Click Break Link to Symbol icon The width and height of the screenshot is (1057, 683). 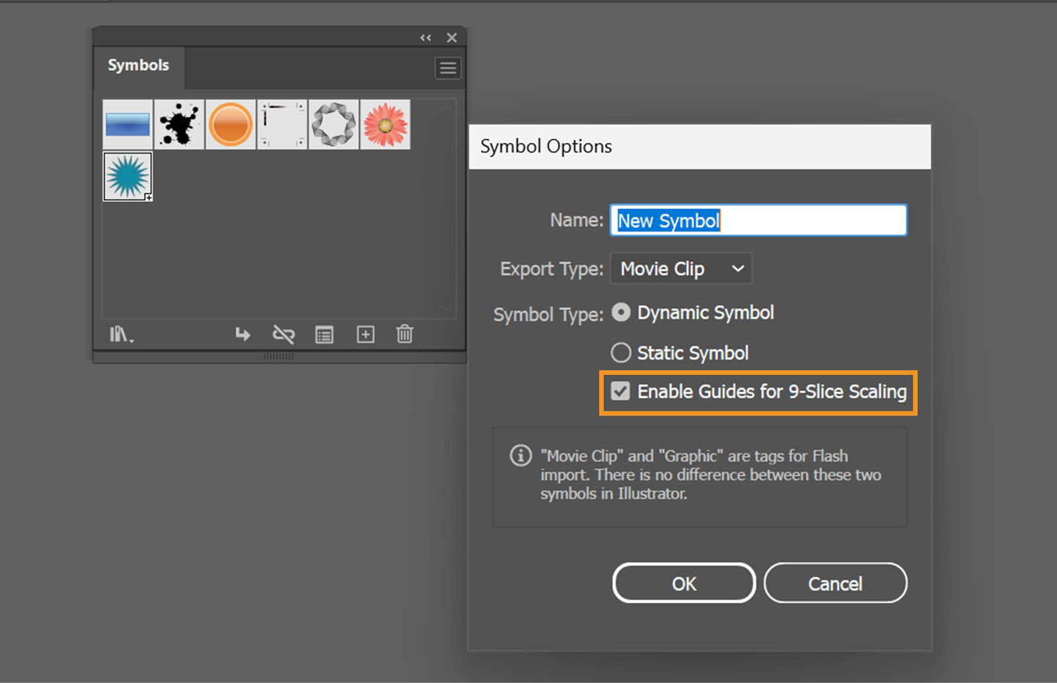coord(283,335)
